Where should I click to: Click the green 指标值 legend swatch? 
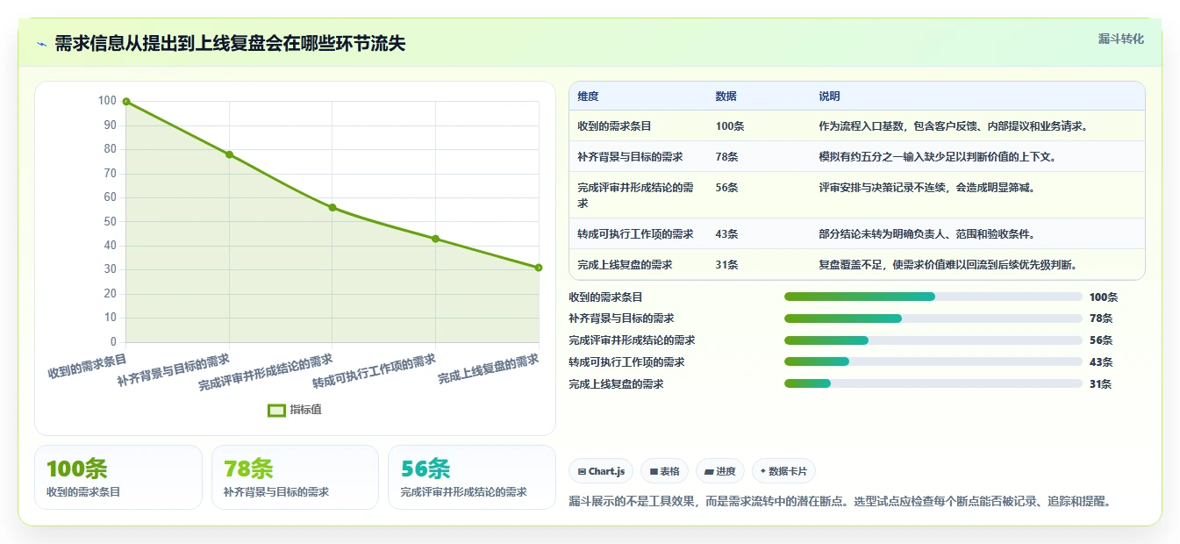(x=276, y=410)
